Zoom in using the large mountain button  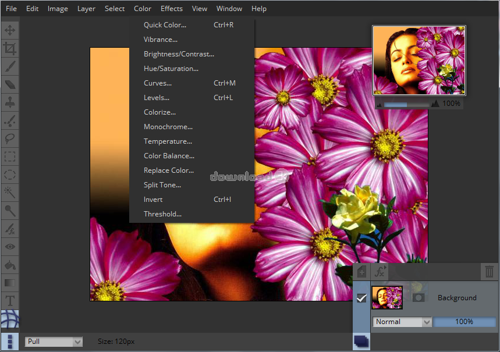[435, 104]
